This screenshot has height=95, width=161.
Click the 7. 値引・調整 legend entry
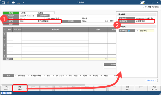tap(72, 76)
